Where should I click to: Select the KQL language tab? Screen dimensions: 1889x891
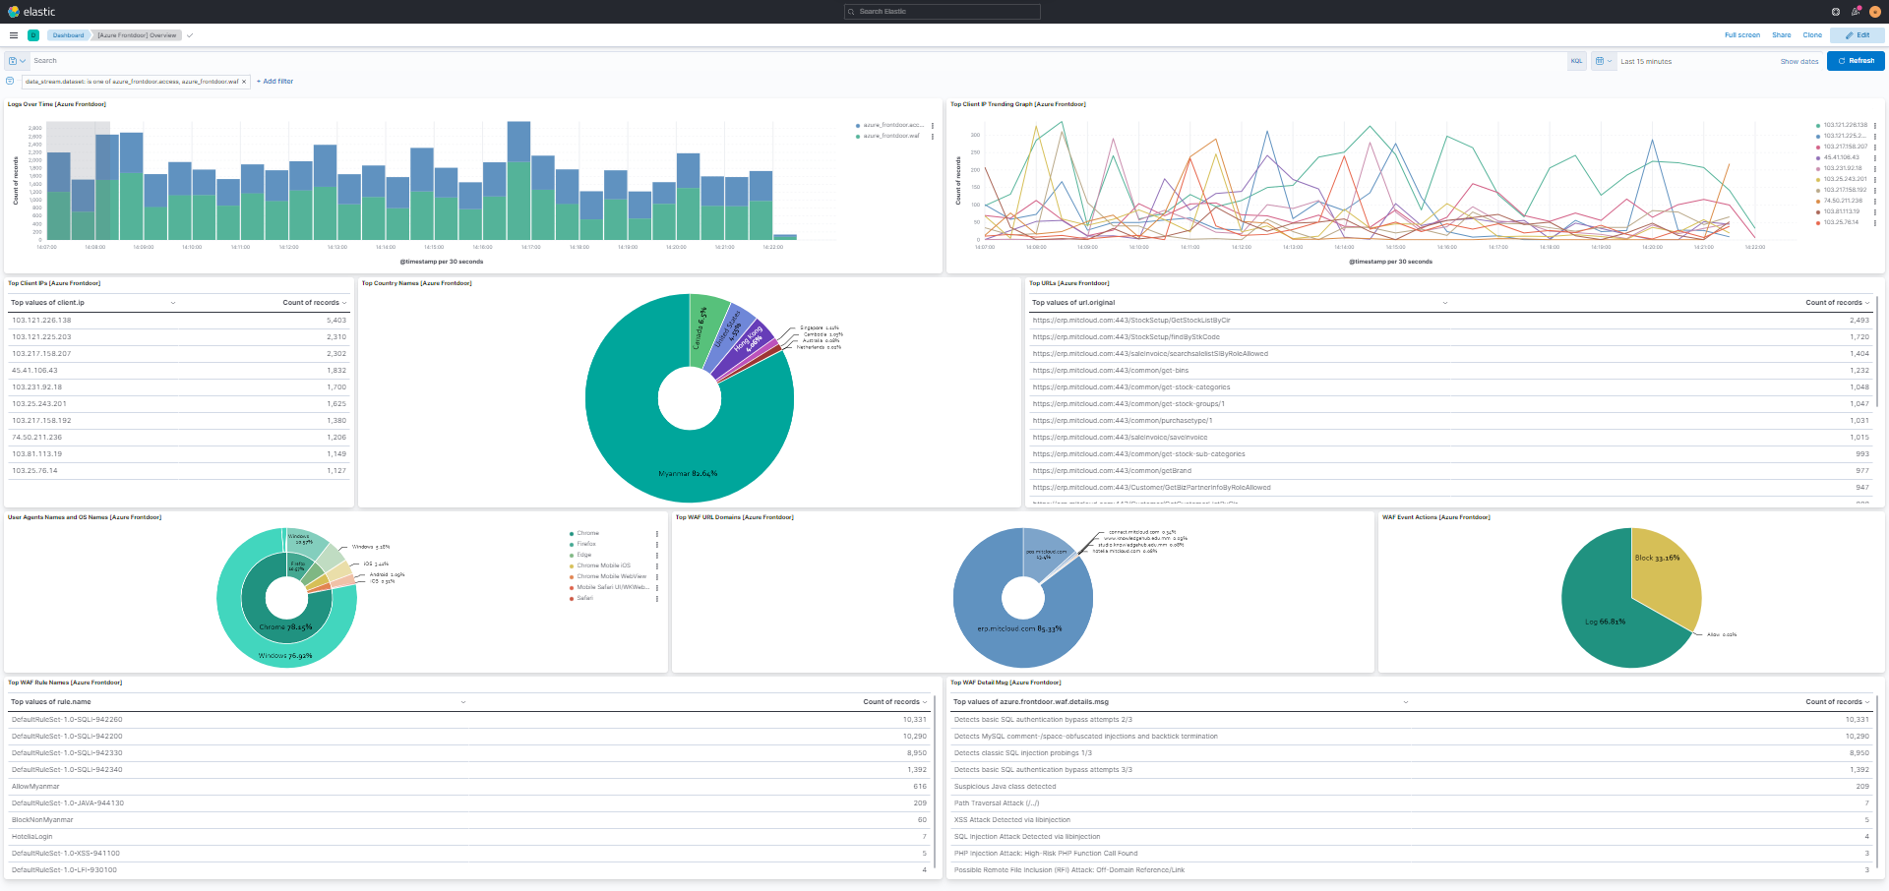1576,61
